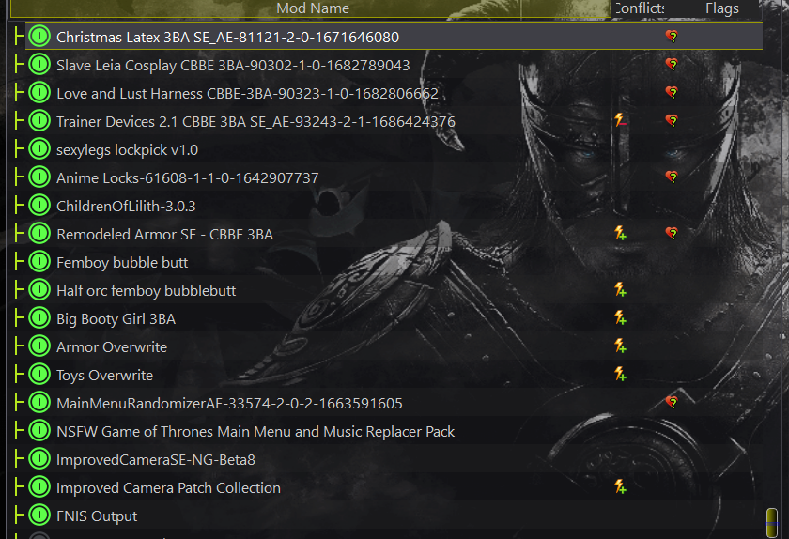Select 'Remodeled Armor SE - CBBE 3BA' name
The width and height of the screenshot is (789, 539).
(x=164, y=235)
